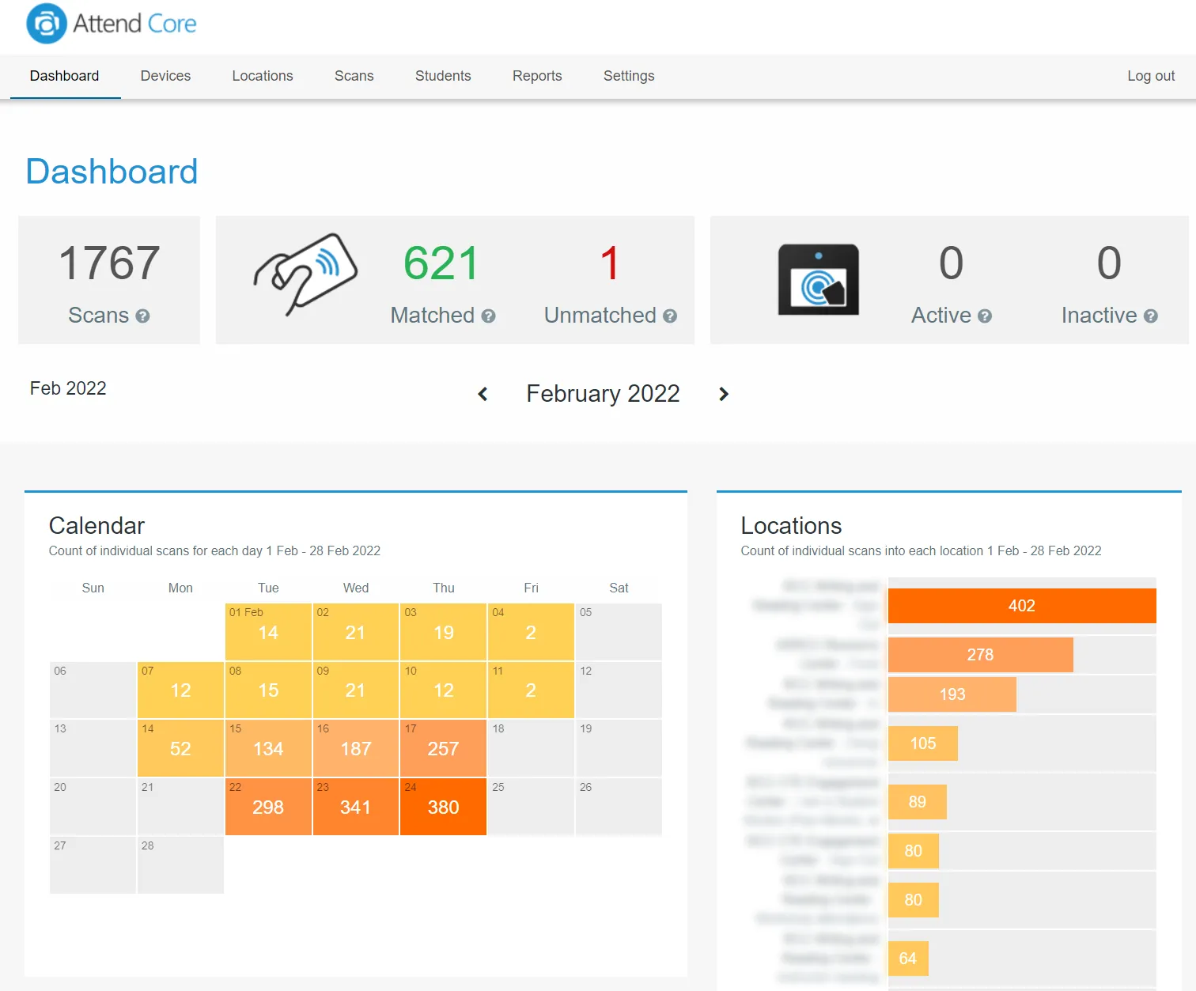This screenshot has width=1196, height=991.
Task: Select calendar day 07 with 12 scans
Action: (x=180, y=690)
